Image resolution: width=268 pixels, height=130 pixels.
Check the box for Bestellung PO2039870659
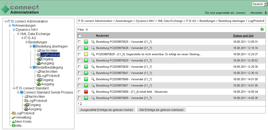[79, 98]
